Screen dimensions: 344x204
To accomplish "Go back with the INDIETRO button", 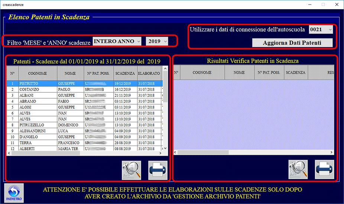I will (x=14, y=193).
